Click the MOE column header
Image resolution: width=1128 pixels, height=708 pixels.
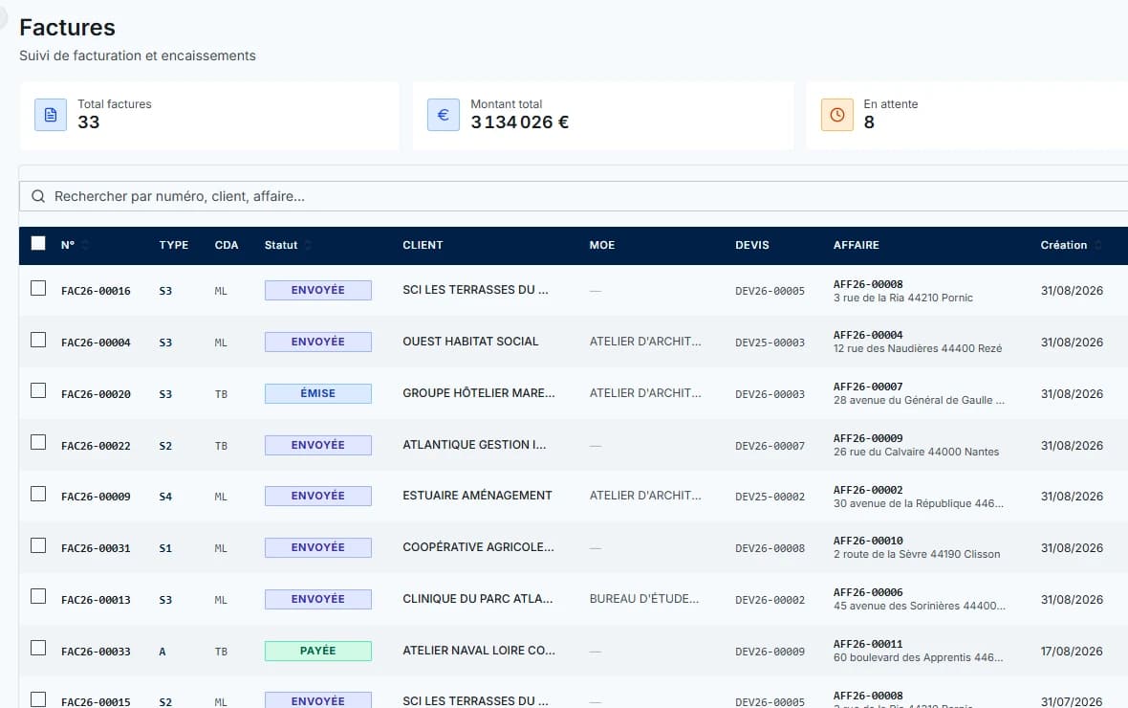602,245
